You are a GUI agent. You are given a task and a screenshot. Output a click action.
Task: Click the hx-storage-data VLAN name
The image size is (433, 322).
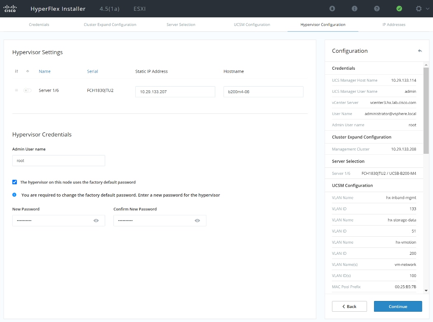click(x=402, y=220)
